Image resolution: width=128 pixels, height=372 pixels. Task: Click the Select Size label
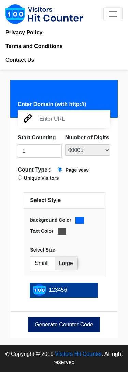[x=43, y=250]
